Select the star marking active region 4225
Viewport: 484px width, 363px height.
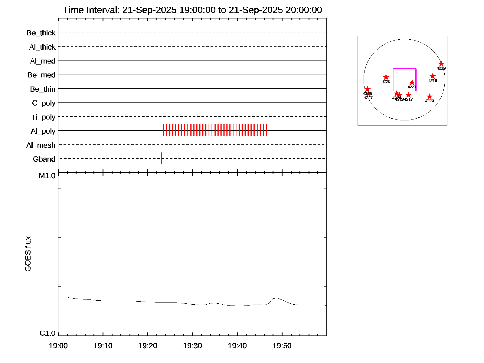pyautogui.click(x=386, y=77)
